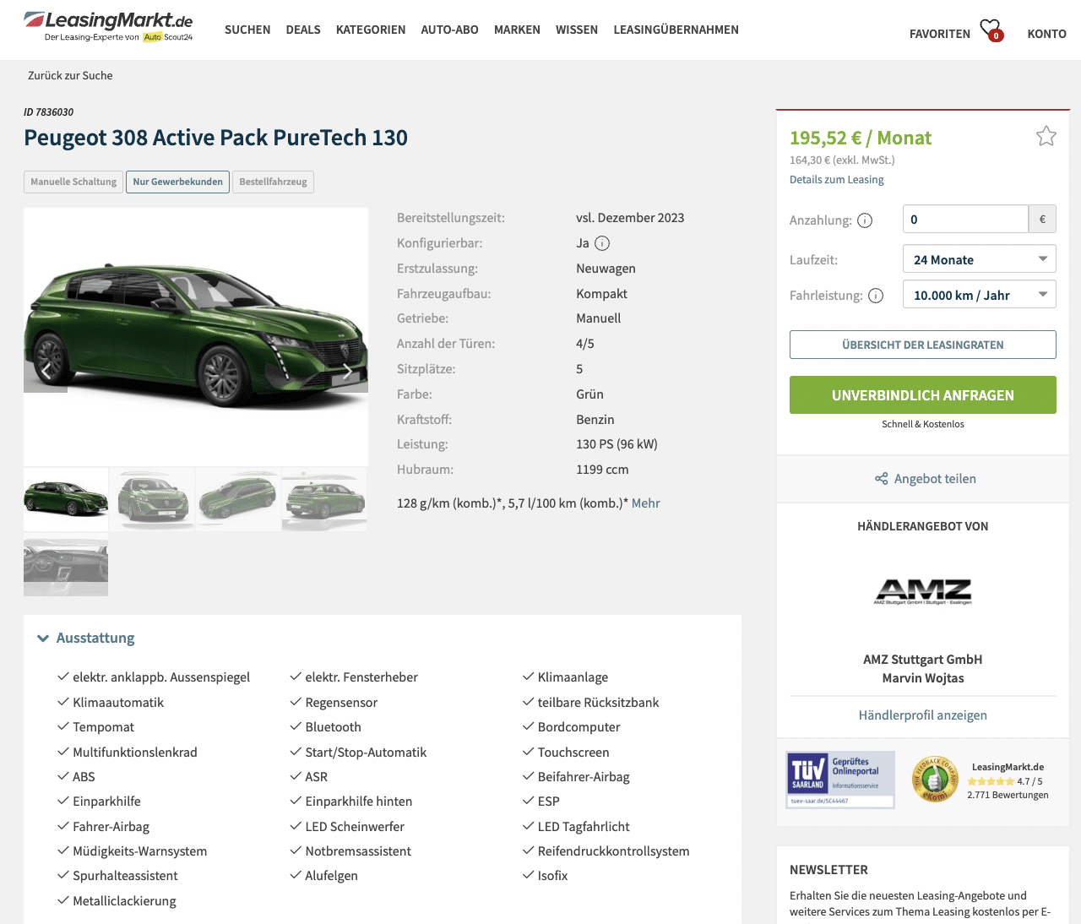The height and width of the screenshot is (924, 1081).
Task: Select fourth thumbnail with open trunk
Action: [324, 499]
